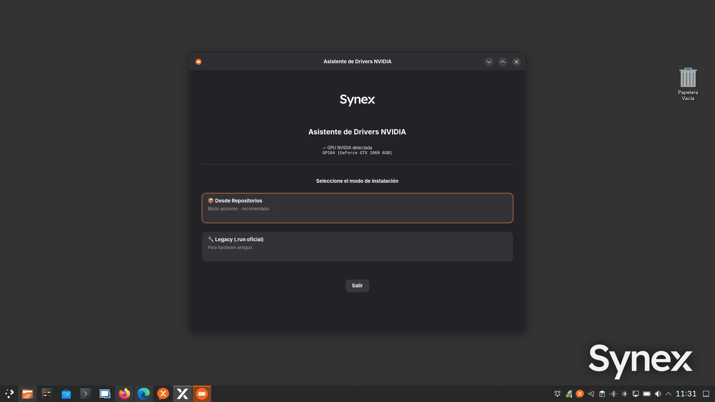Launch Microsoft Edge from the taskbar
This screenshot has height=402, width=715.
tap(143, 393)
